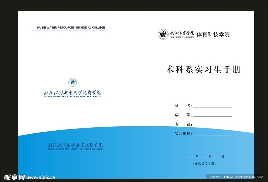Click the blank line before 日
This screenshot has width=268, height=182.
pos(216,158)
